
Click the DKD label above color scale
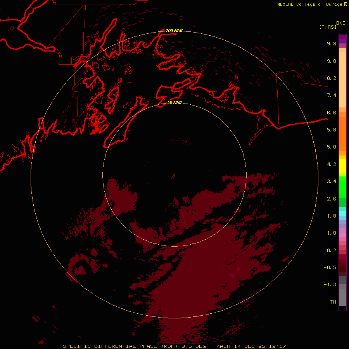pyautogui.click(x=341, y=23)
